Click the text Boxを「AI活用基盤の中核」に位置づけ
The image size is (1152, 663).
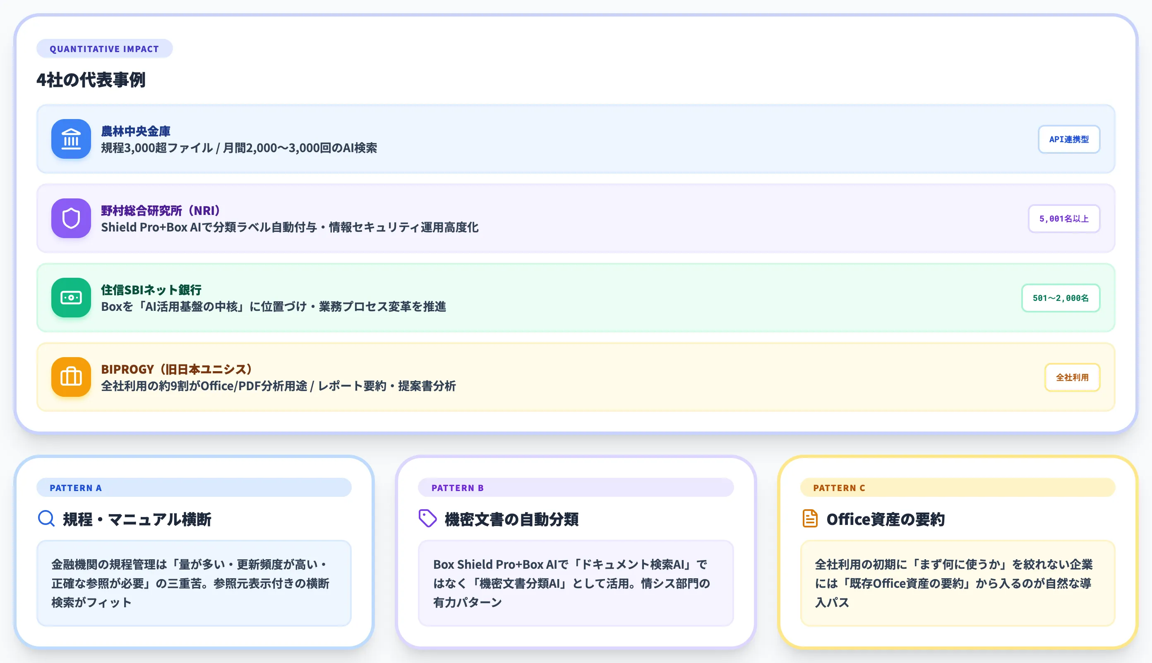204,306
